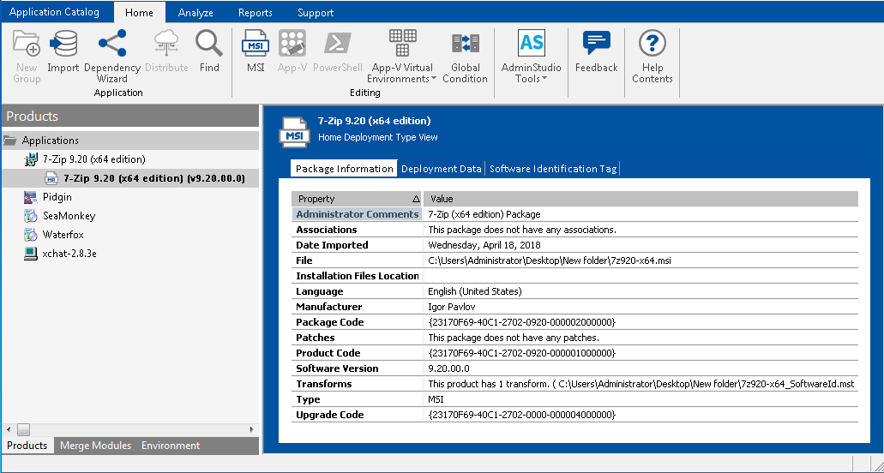The height and width of the screenshot is (473, 884).
Task: Click the Application Catalog menu
Action: tap(54, 12)
